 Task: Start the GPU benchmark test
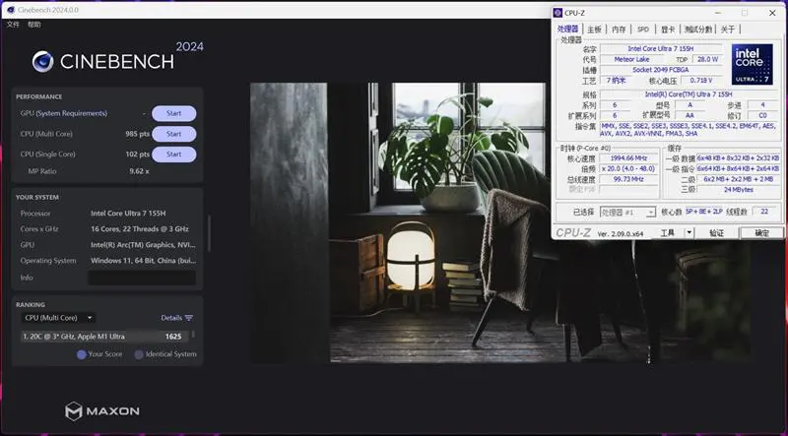pos(173,113)
